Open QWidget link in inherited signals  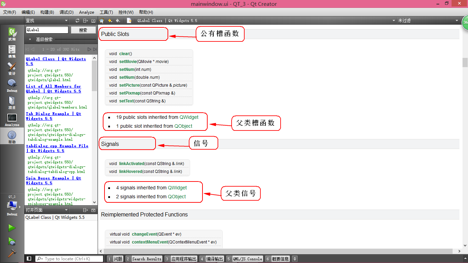177,188
